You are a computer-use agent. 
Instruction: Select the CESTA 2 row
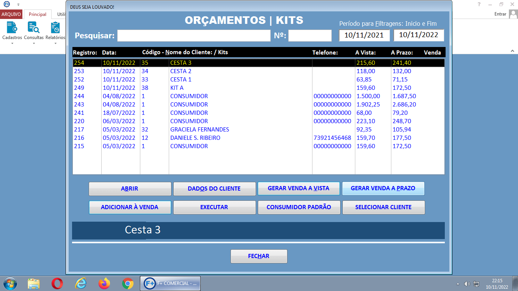[x=258, y=71]
